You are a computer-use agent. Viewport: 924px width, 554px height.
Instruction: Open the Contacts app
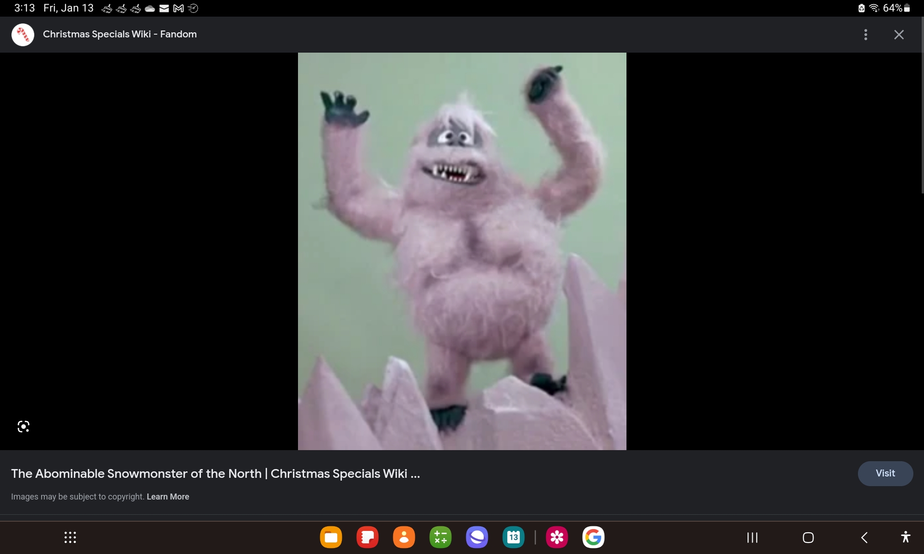404,537
